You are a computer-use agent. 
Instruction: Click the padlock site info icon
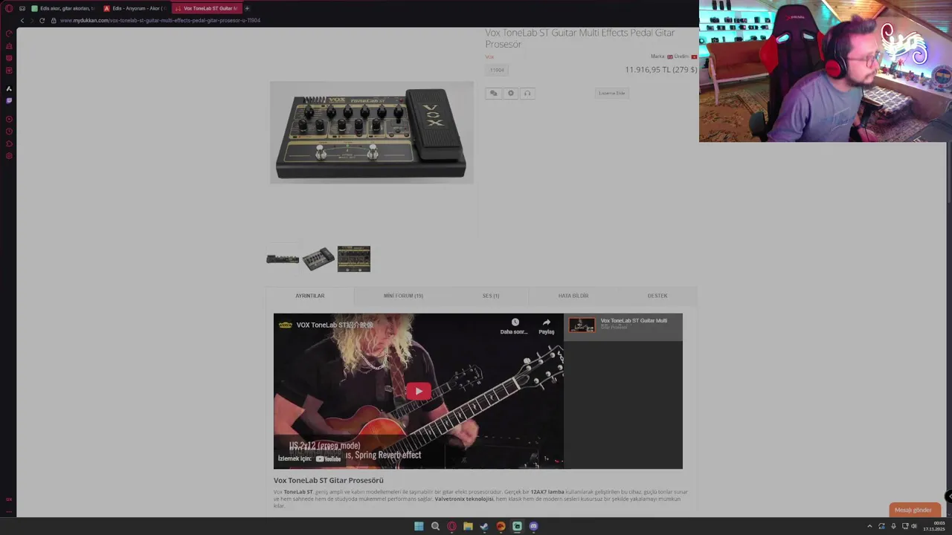pos(54,20)
